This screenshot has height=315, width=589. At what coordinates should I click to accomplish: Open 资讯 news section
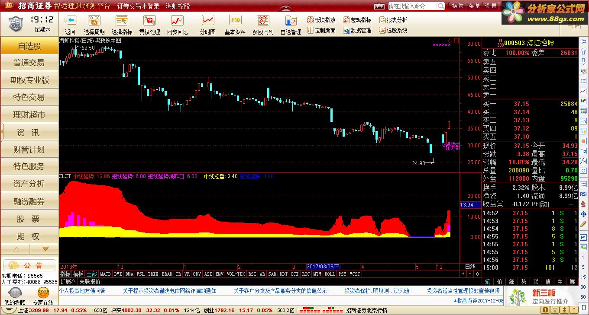[x=29, y=133]
